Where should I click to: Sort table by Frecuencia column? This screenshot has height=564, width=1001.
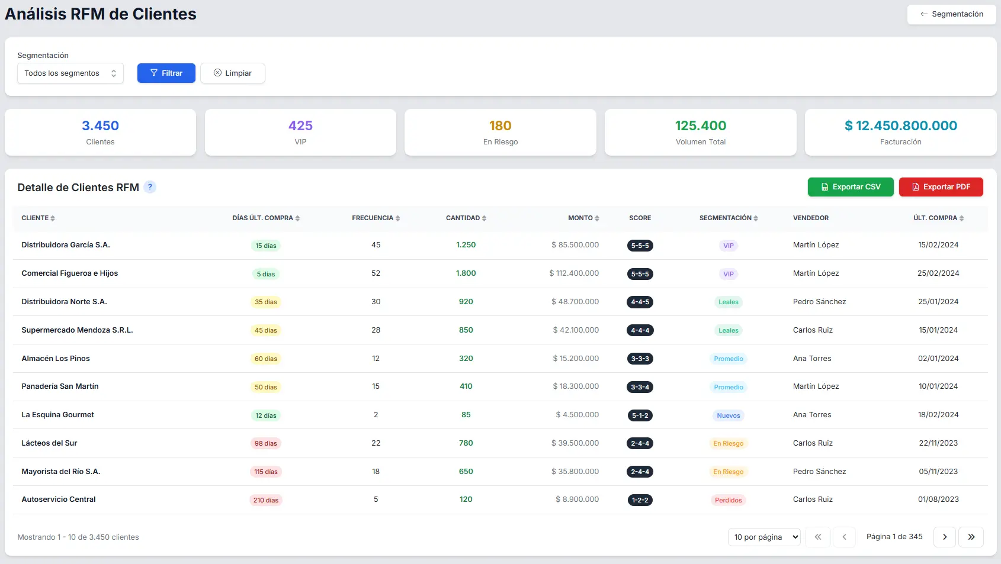376,218
